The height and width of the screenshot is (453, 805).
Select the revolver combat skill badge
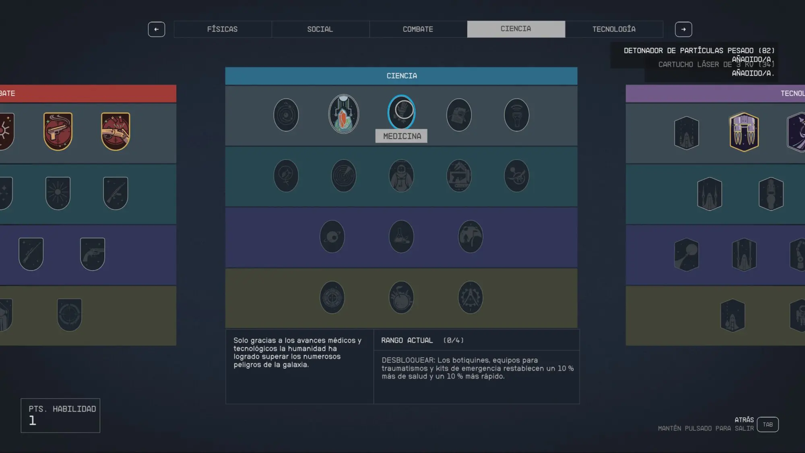(x=93, y=254)
